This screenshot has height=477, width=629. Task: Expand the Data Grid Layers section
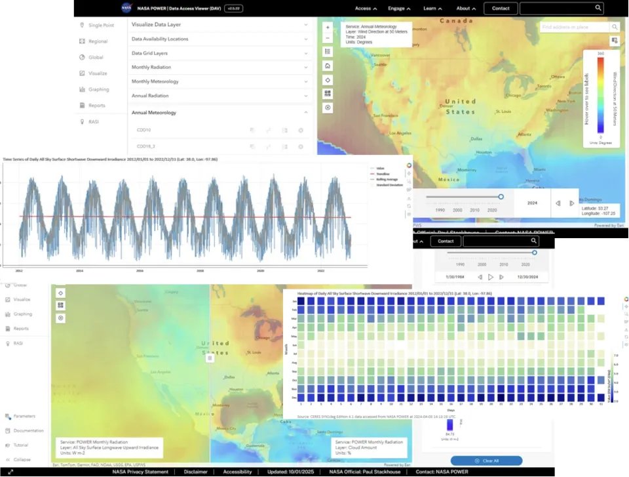coord(220,53)
